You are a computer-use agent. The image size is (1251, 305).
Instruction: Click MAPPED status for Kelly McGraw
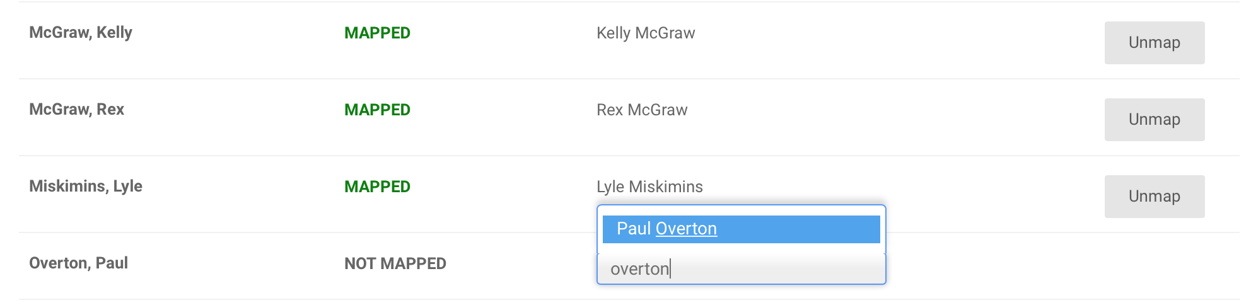coord(377,33)
